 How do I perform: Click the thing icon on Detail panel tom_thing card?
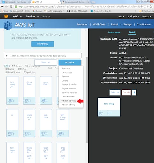(x=101, y=113)
